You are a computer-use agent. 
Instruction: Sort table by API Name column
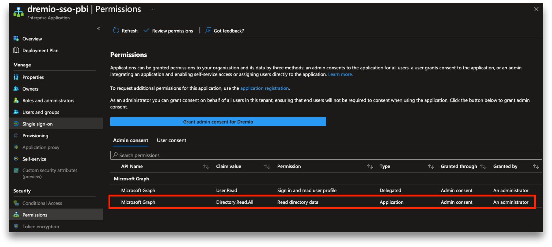(x=206, y=166)
